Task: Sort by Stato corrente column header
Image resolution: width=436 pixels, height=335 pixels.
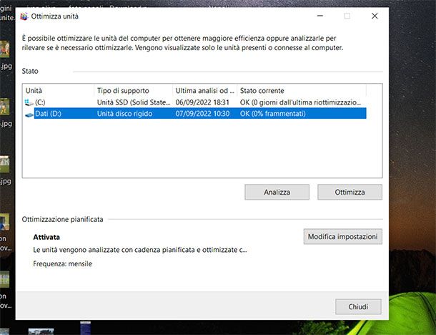Action: pos(302,90)
